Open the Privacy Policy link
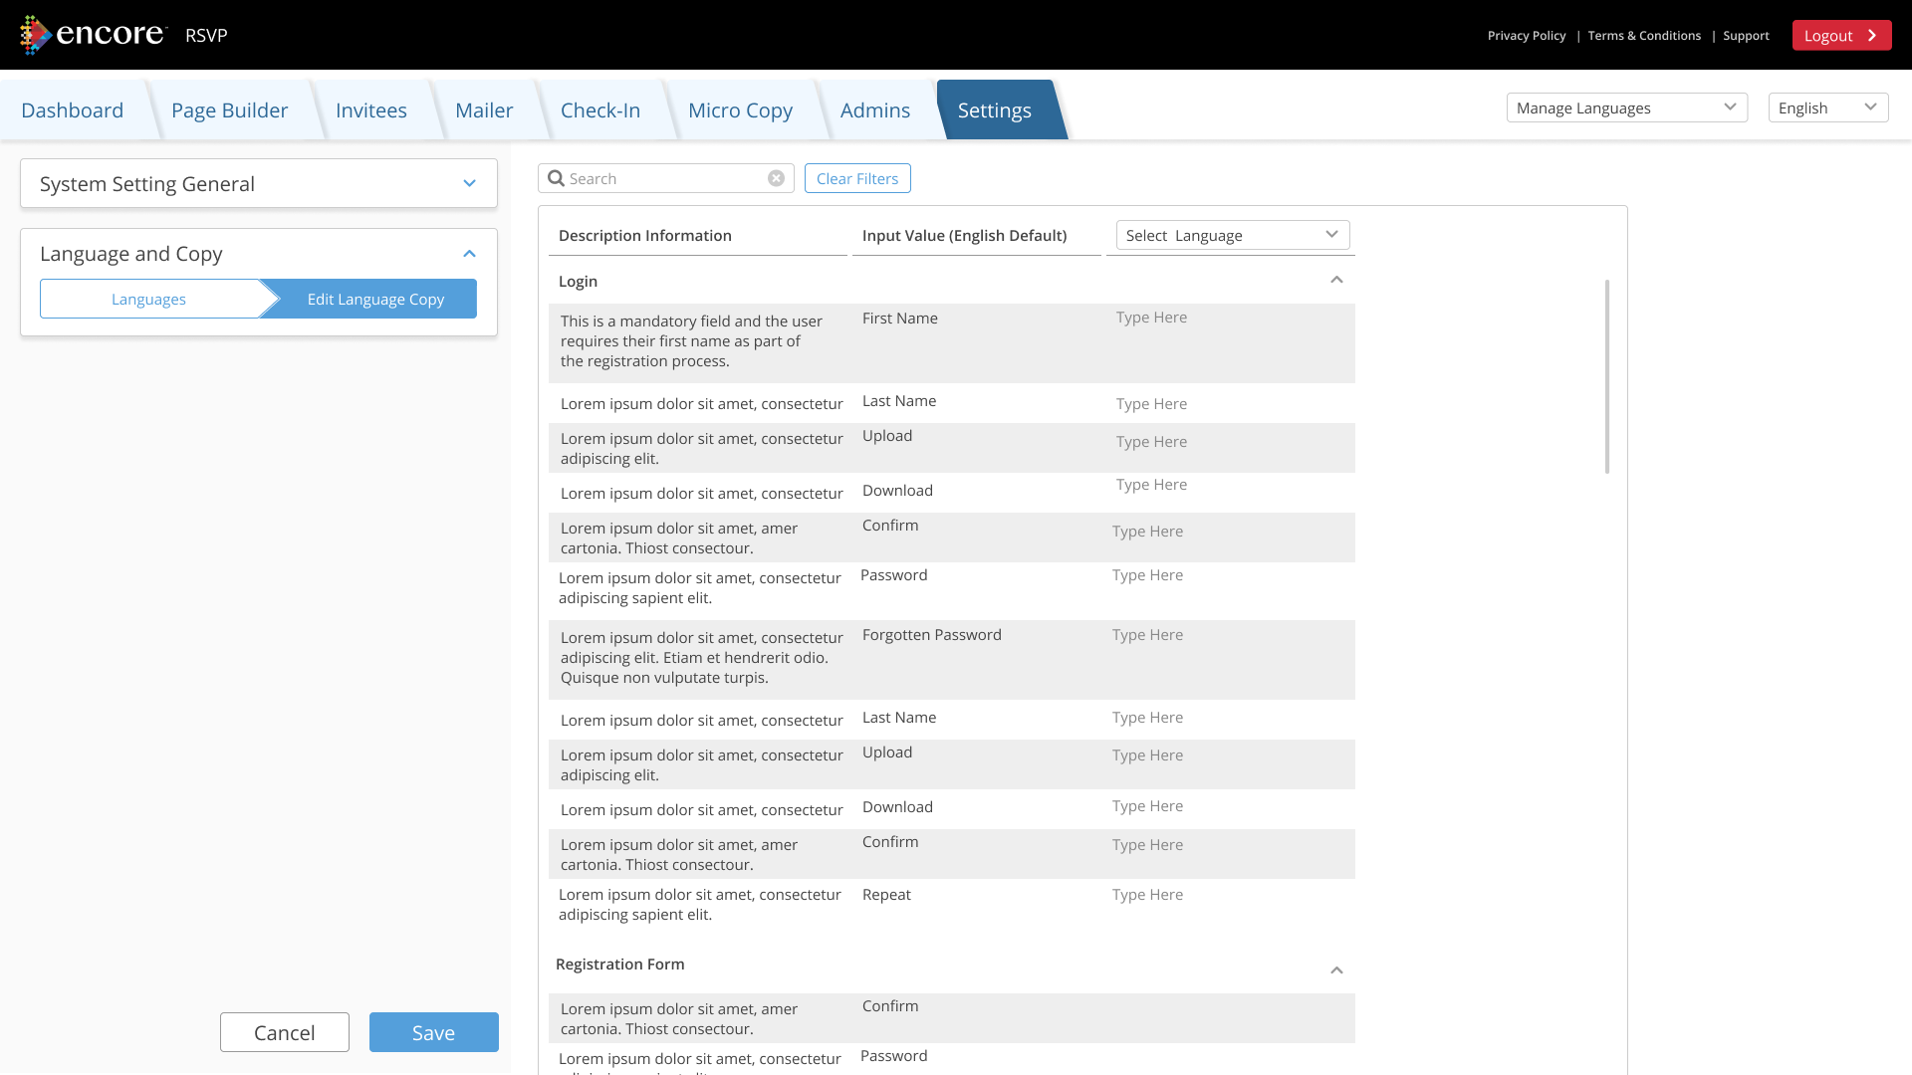 pos(1526,36)
